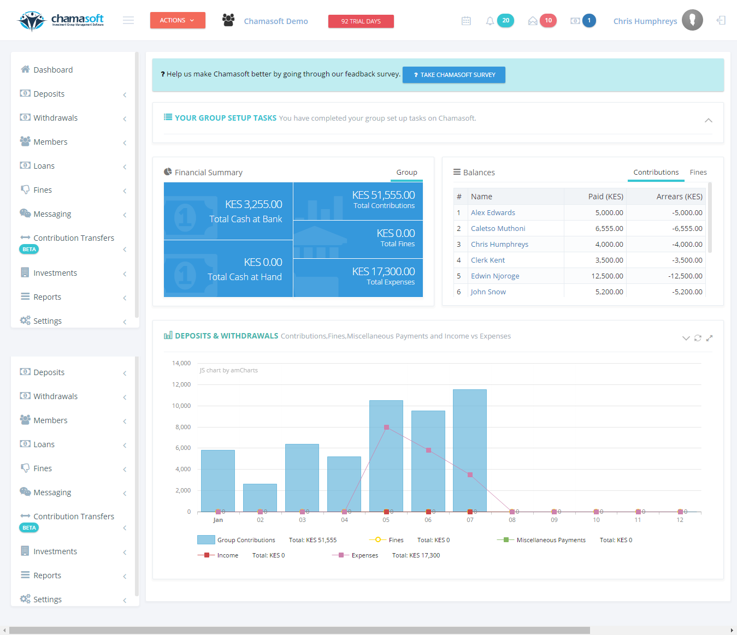The height and width of the screenshot is (635, 737).
Task: Click the Investments building icon in upper sidebar
Action: 25,272
